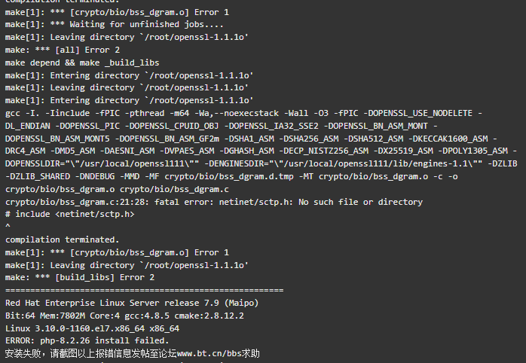Click the 'make: *** [all] Error 2' line
Screen dimensions: 526x363
click(63, 50)
